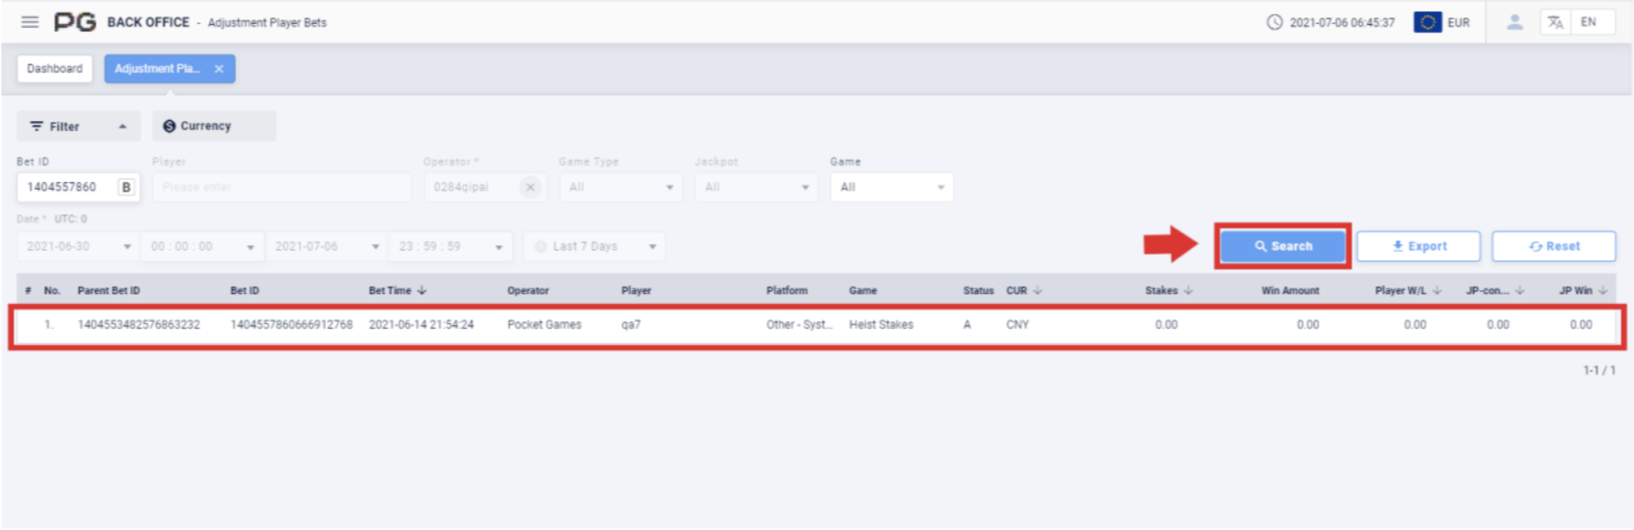Viewport: 1634px width, 530px height.
Task: Click the Player input field
Action: tap(282, 187)
